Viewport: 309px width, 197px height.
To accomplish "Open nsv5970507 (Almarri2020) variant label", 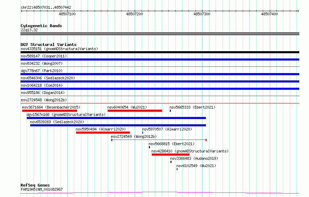I will tap(167, 129).
